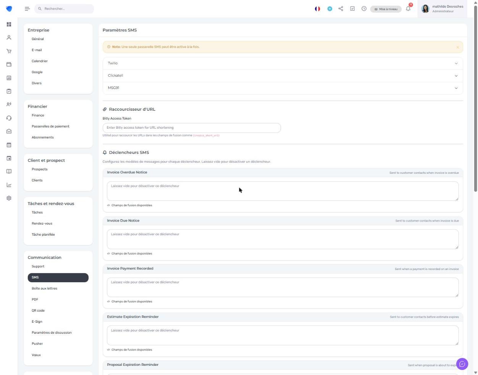Show merge fields under Estimate Expiration Reminder
The width and height of the screenshot is (478, 375).
click(129, 350)
